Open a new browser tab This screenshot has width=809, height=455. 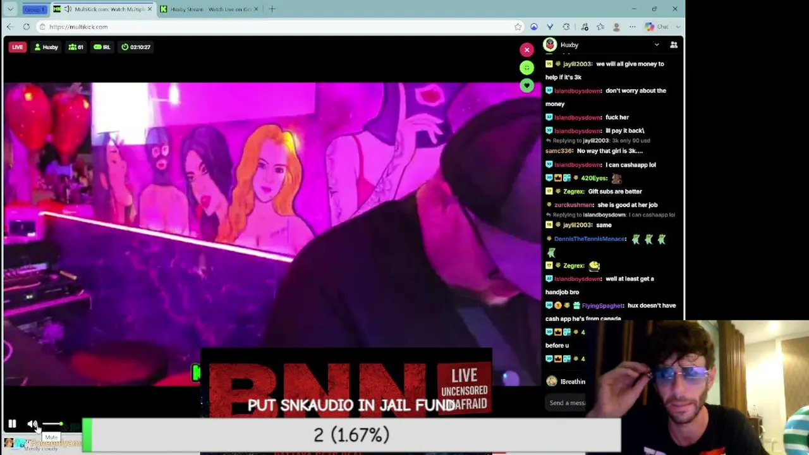pyautogui.click(x=272, y=9)
